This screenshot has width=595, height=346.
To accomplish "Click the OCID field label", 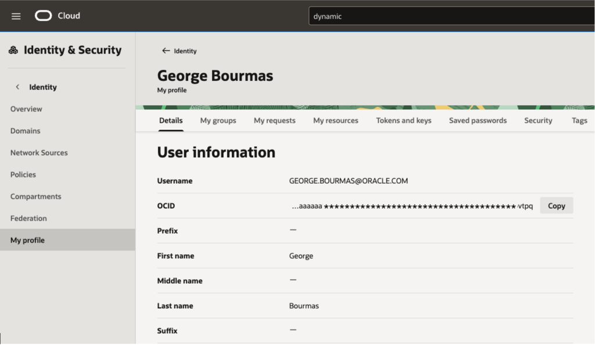I will pos(166,206).
